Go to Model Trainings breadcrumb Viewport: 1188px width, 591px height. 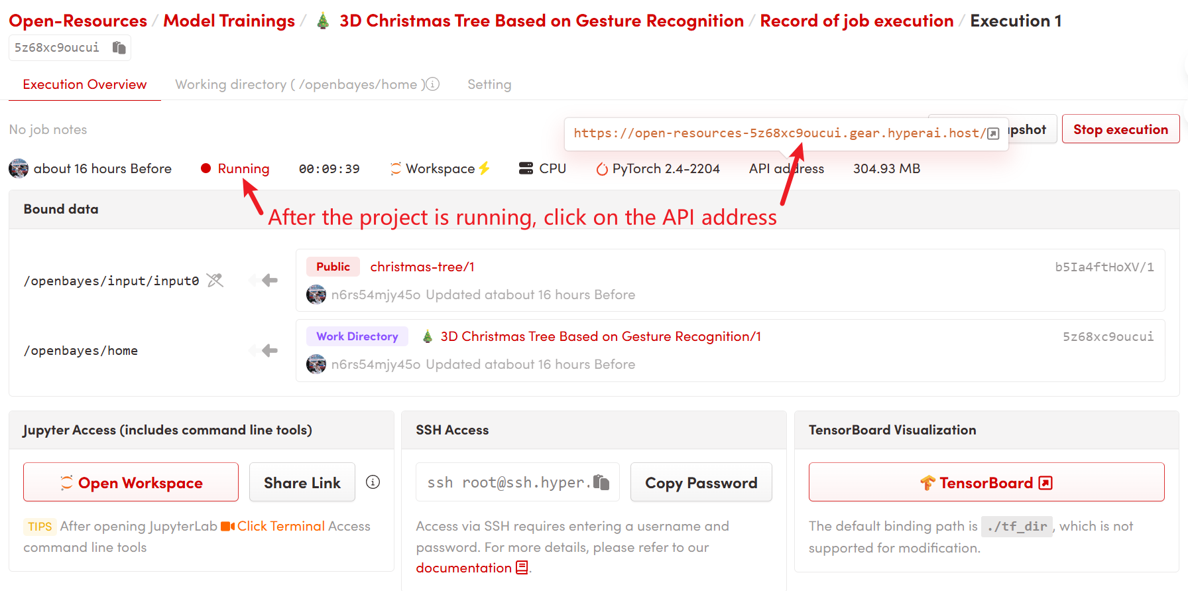(229, 21)
